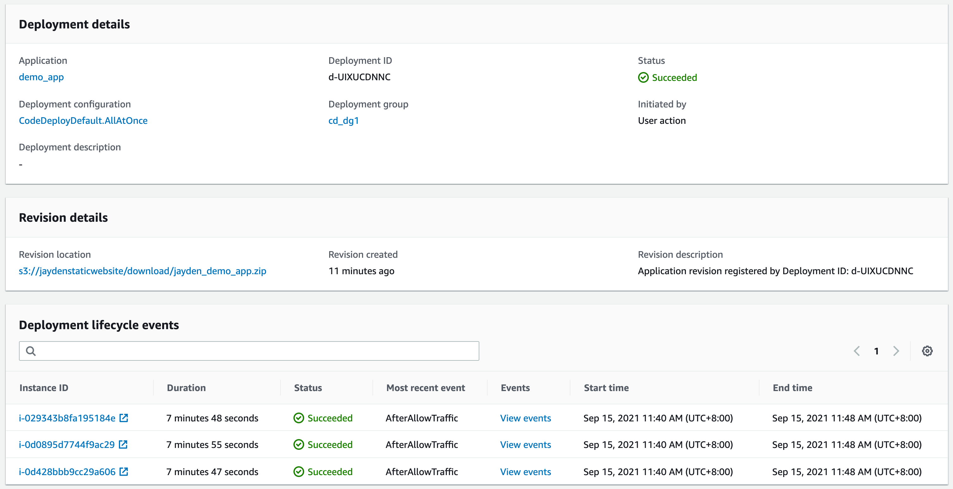View events for instance i-0d428bbb9cc29a606
The width and height of the screenshot is (953, 489).
pos(525,472)
